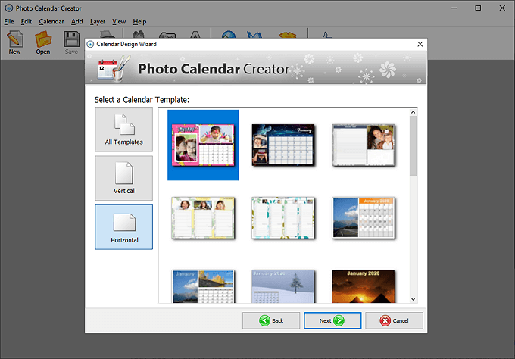Open the Edit menu
The image size is (515, 359).
[27, 22]
